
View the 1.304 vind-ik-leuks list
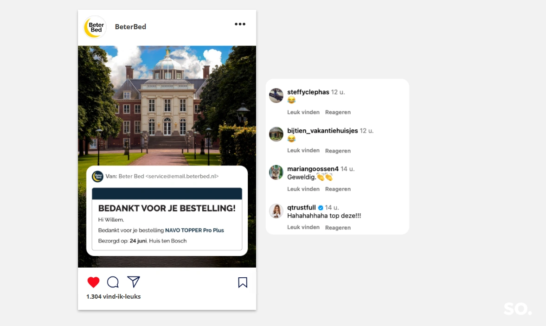(x=114, y=296)
